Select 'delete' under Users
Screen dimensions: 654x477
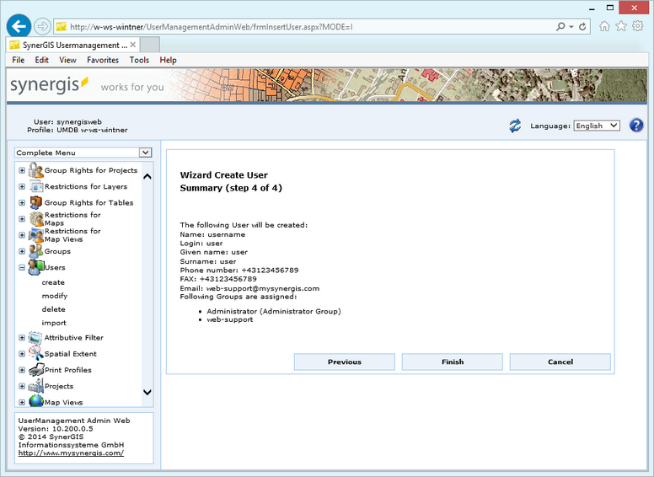[x=53, y=309]
